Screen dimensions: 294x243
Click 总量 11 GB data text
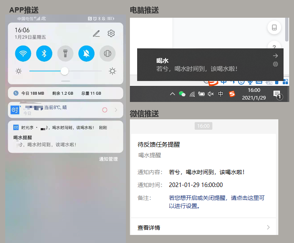(x=91, y=93)
